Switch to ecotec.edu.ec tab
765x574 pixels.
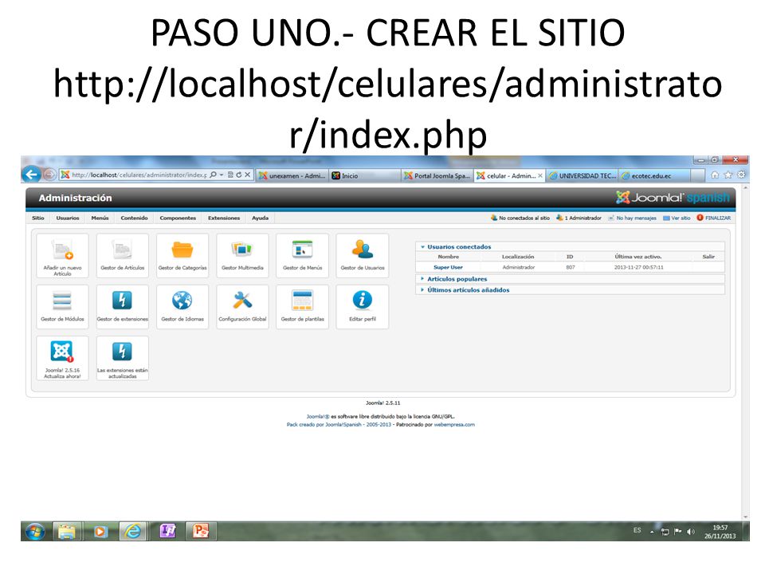tap(655, 175)
